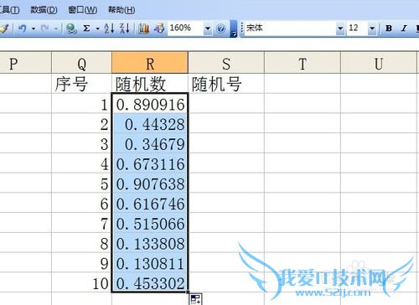Screen dimensions: 419x305
Task: Select the cell containing 0.515066
Action: point(150,223)
